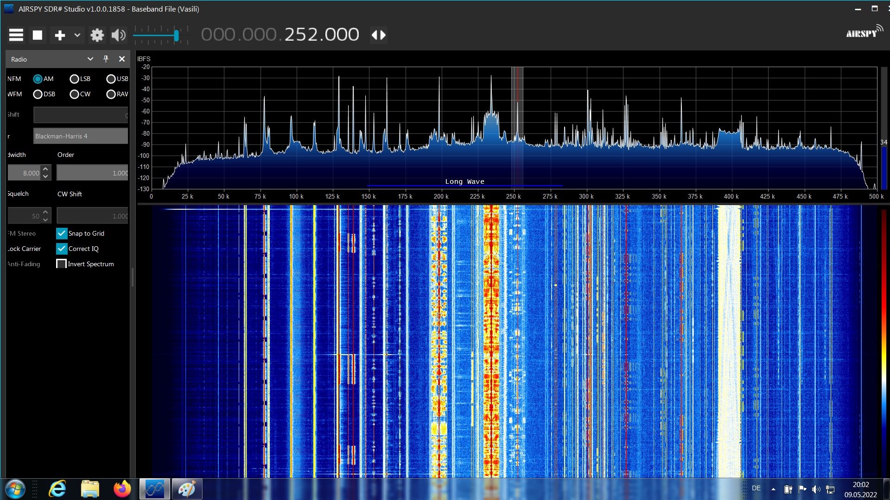Expand the Radio panel dropdown chevron
The image size is (890, 500).
tap(90, 59)
